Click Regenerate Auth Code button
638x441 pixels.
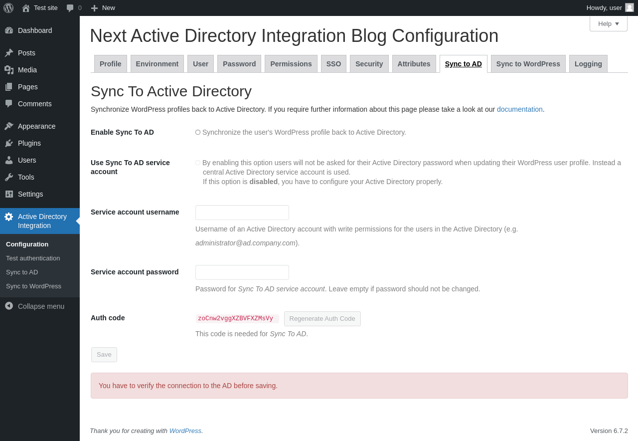pos(322,319)
